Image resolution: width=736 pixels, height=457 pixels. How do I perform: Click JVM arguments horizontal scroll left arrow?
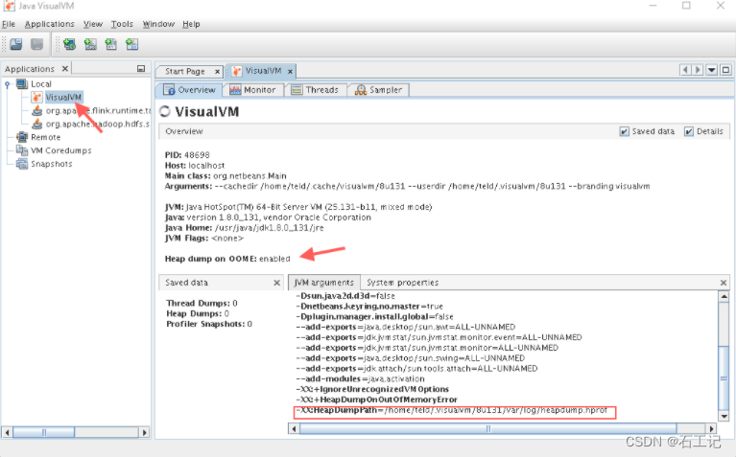pyautogui.click(x=294, y=428)
